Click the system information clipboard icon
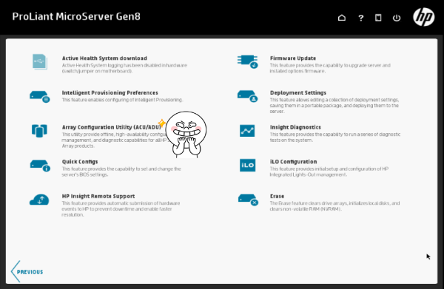This screenshot has width=444, height=289. pyautogui.click(x=378, y=18)
